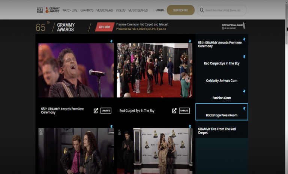Image resolution: width=288 pixels, height=174 pixels.
Task: Pop out Red Carpet Eye In The Sky video
Action: coord(174,111)
